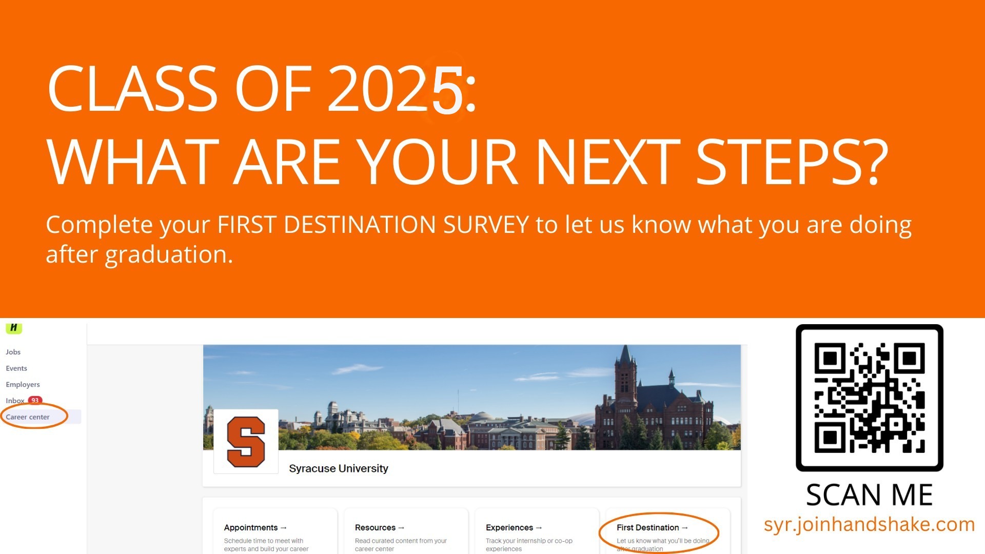Click 'Read curated content from your' description
Image resolution: width=985 pixels, height=554 pixels.
coord(401,541)
